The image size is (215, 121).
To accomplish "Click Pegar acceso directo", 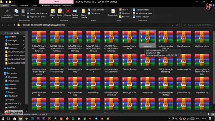I will point(37,17).
